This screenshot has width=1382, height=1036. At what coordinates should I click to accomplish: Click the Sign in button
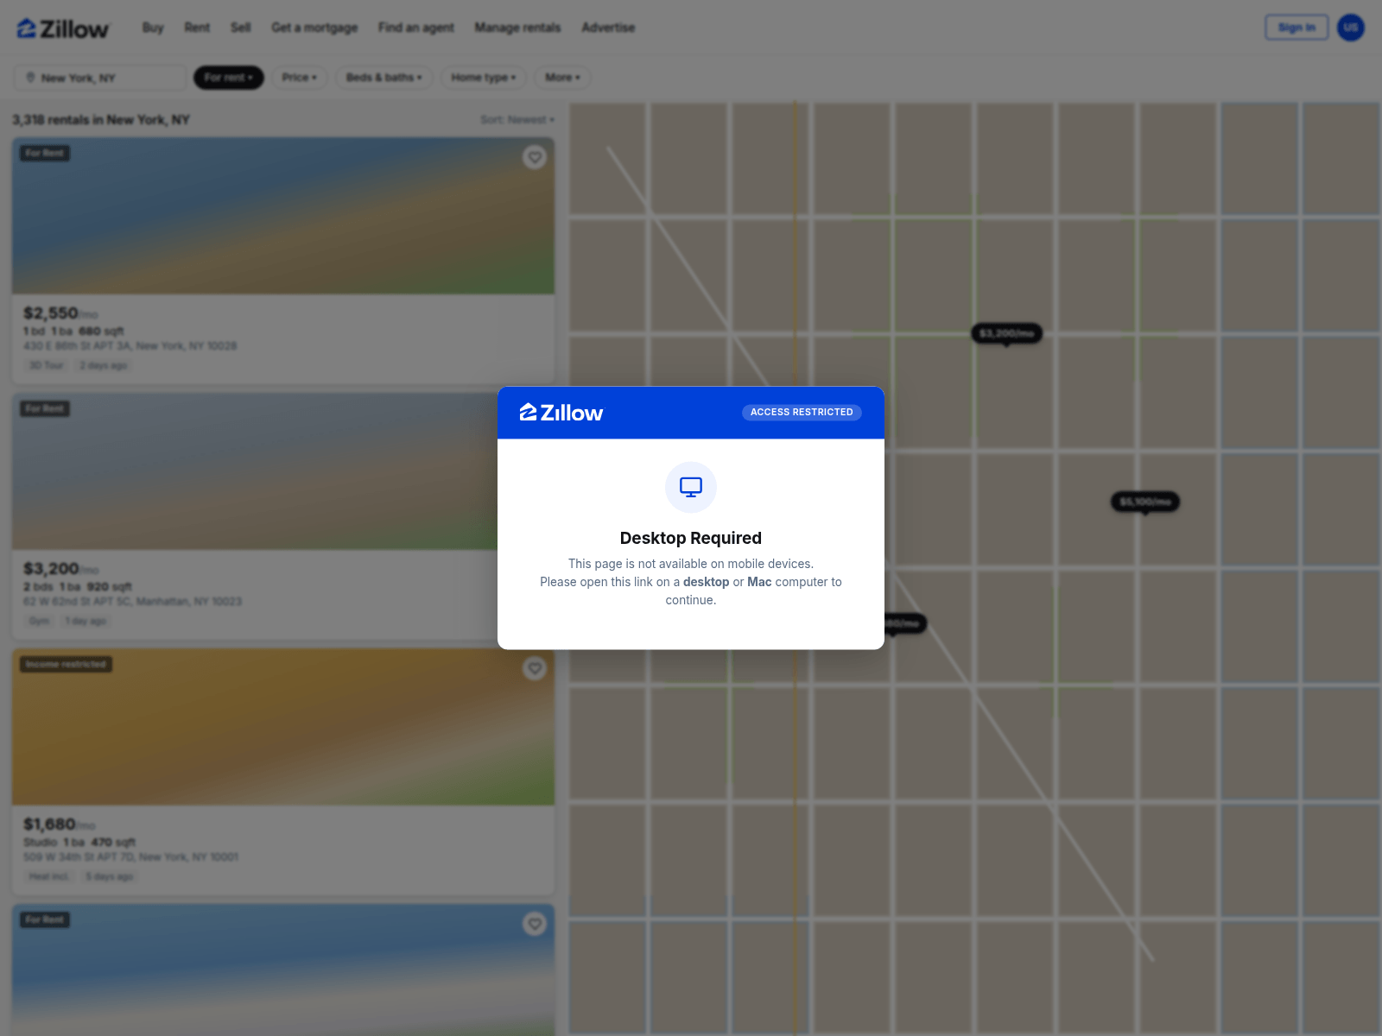click(x=1296, y=28)
